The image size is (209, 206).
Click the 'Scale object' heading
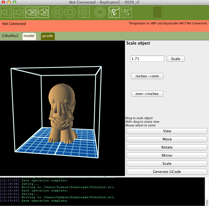[138, 43]
